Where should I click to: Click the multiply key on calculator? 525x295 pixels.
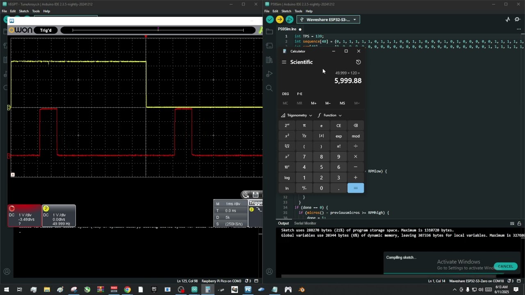click(356, 157)
